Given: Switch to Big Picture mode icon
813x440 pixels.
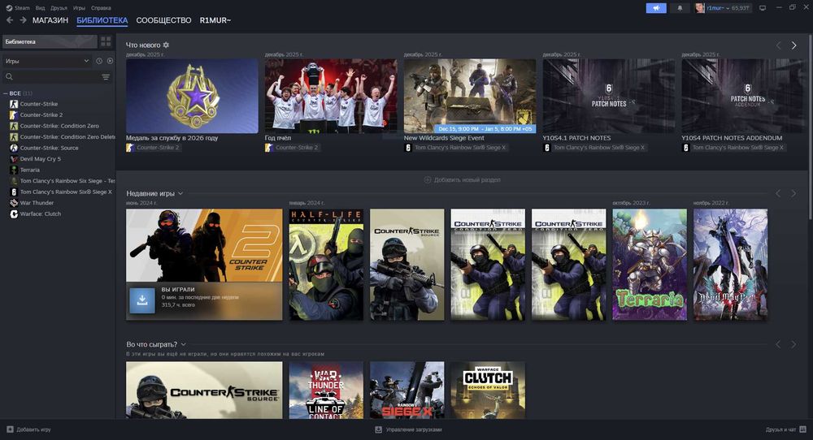Looking at the screenshot, I should tap(763, 8).
